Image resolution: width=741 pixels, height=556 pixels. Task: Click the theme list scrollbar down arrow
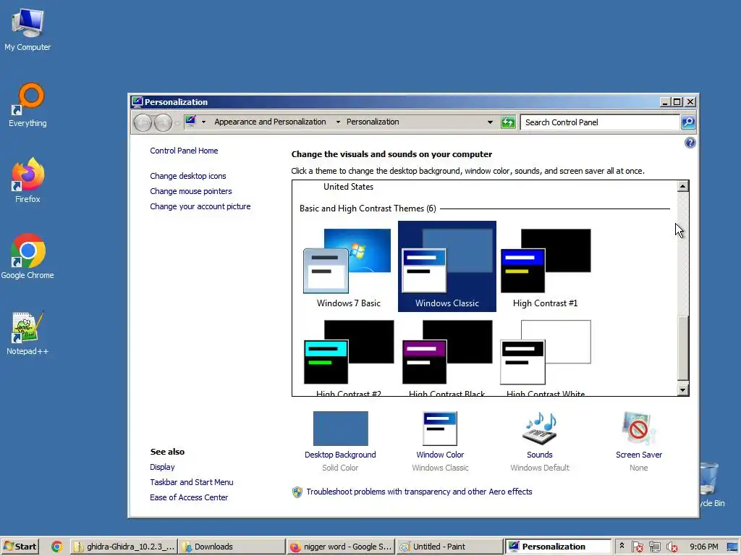click(682, 390)
